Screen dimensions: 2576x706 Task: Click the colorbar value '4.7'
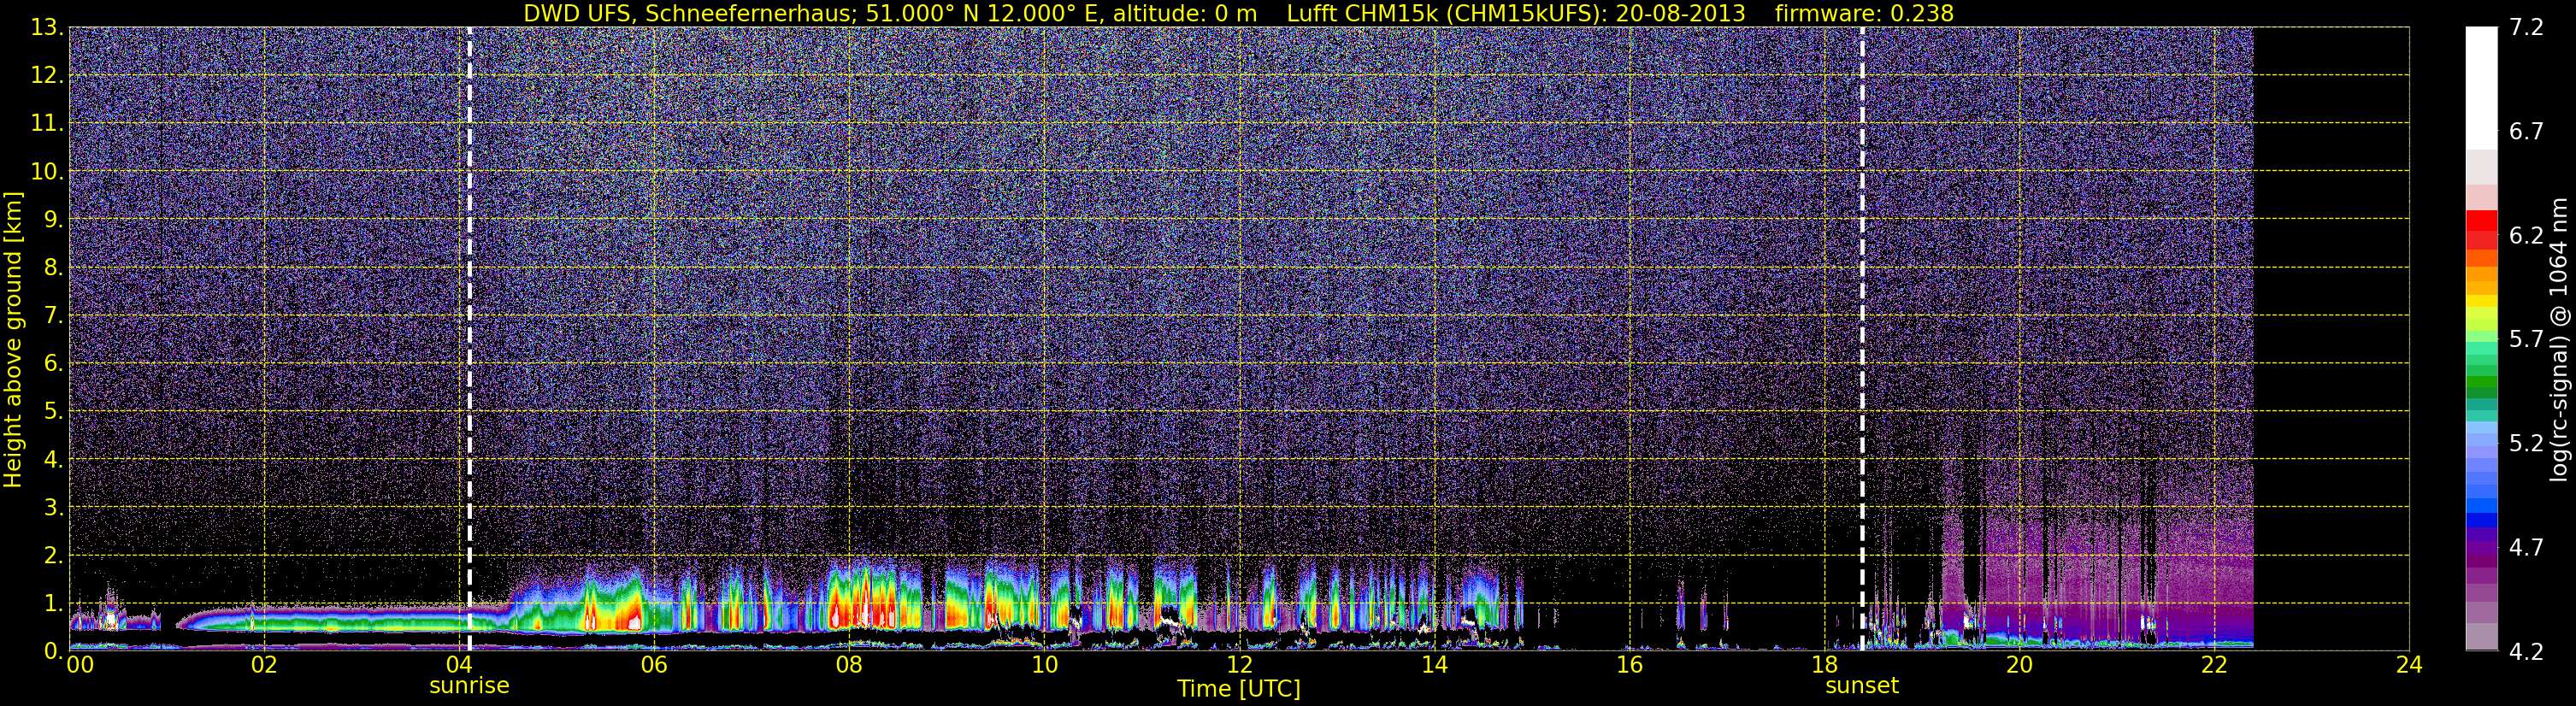tap(2526, 547)
